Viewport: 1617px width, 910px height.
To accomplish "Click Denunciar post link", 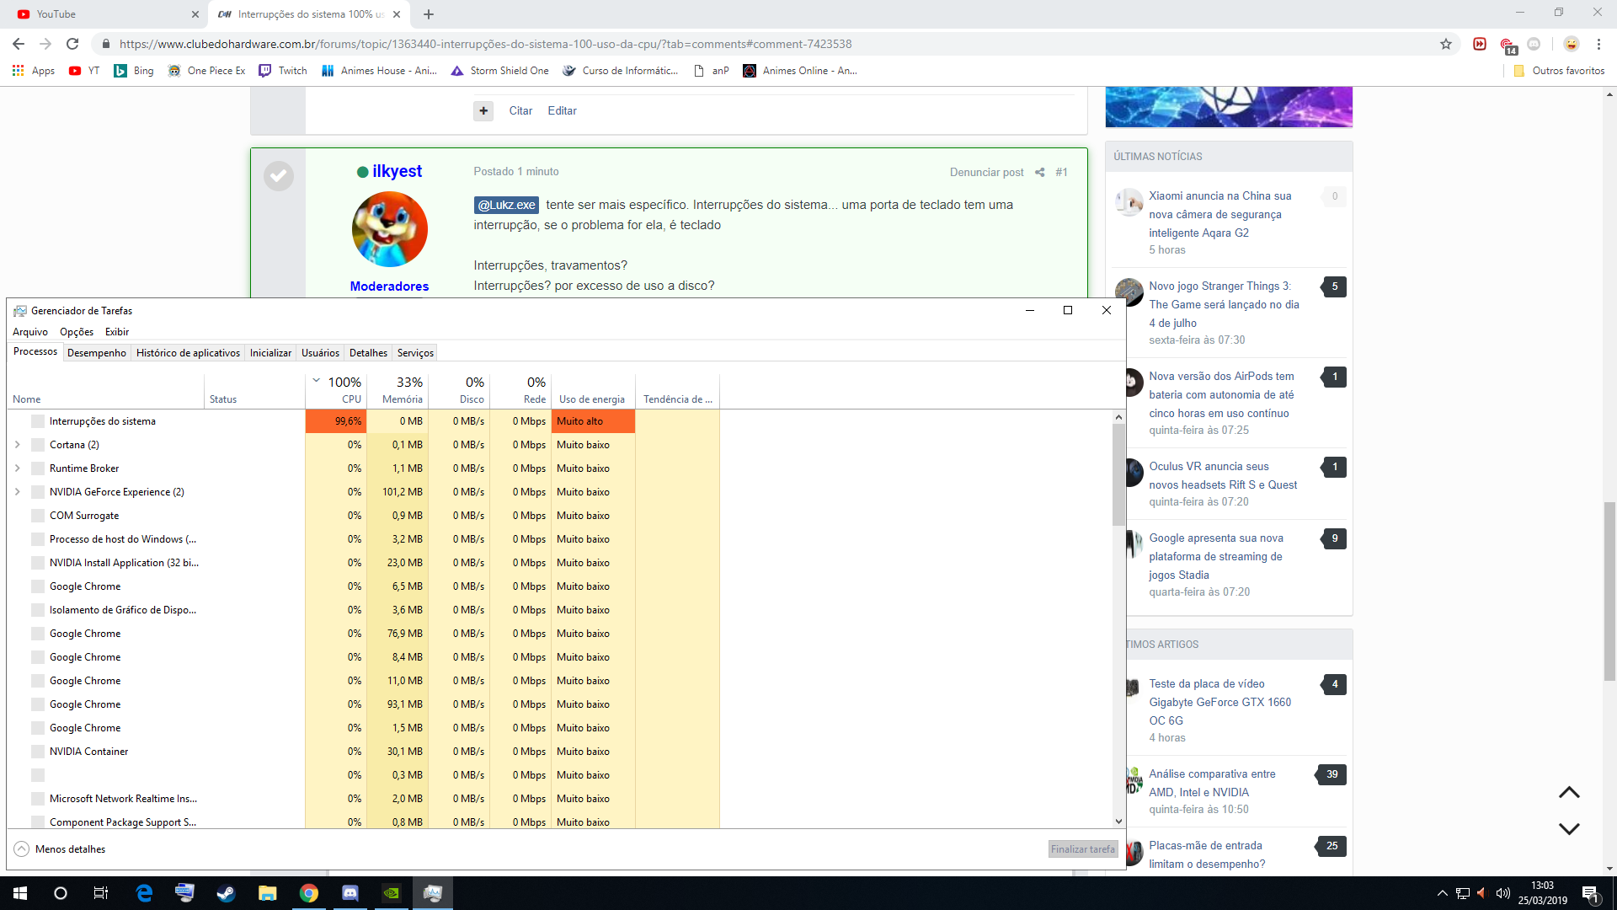I will point(986,172).
